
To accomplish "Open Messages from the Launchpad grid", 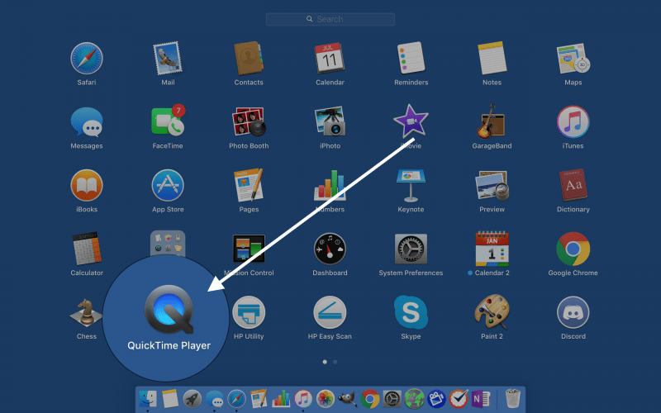I will (87, 121).
